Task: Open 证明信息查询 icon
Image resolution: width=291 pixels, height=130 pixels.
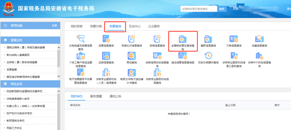Action: (x=106, y=56)
